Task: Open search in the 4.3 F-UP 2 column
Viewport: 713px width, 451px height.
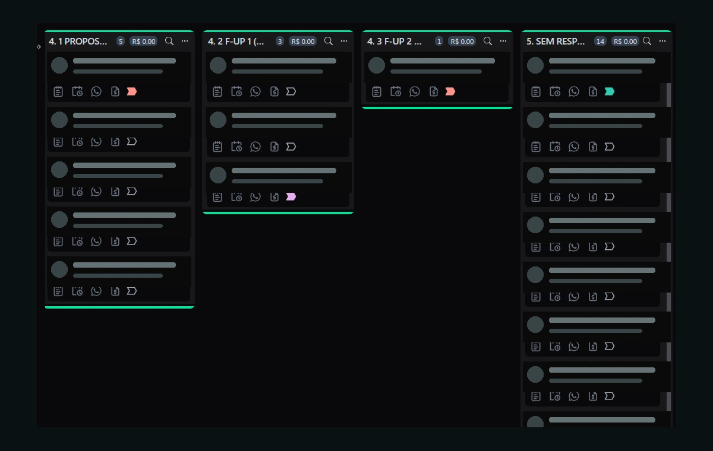Action: click(x=488, y=41)
